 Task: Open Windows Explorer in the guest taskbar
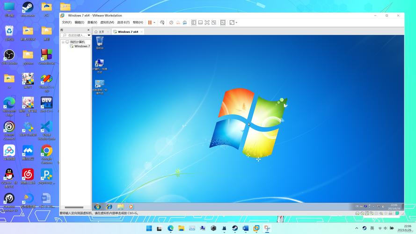(x=120, y=206)
